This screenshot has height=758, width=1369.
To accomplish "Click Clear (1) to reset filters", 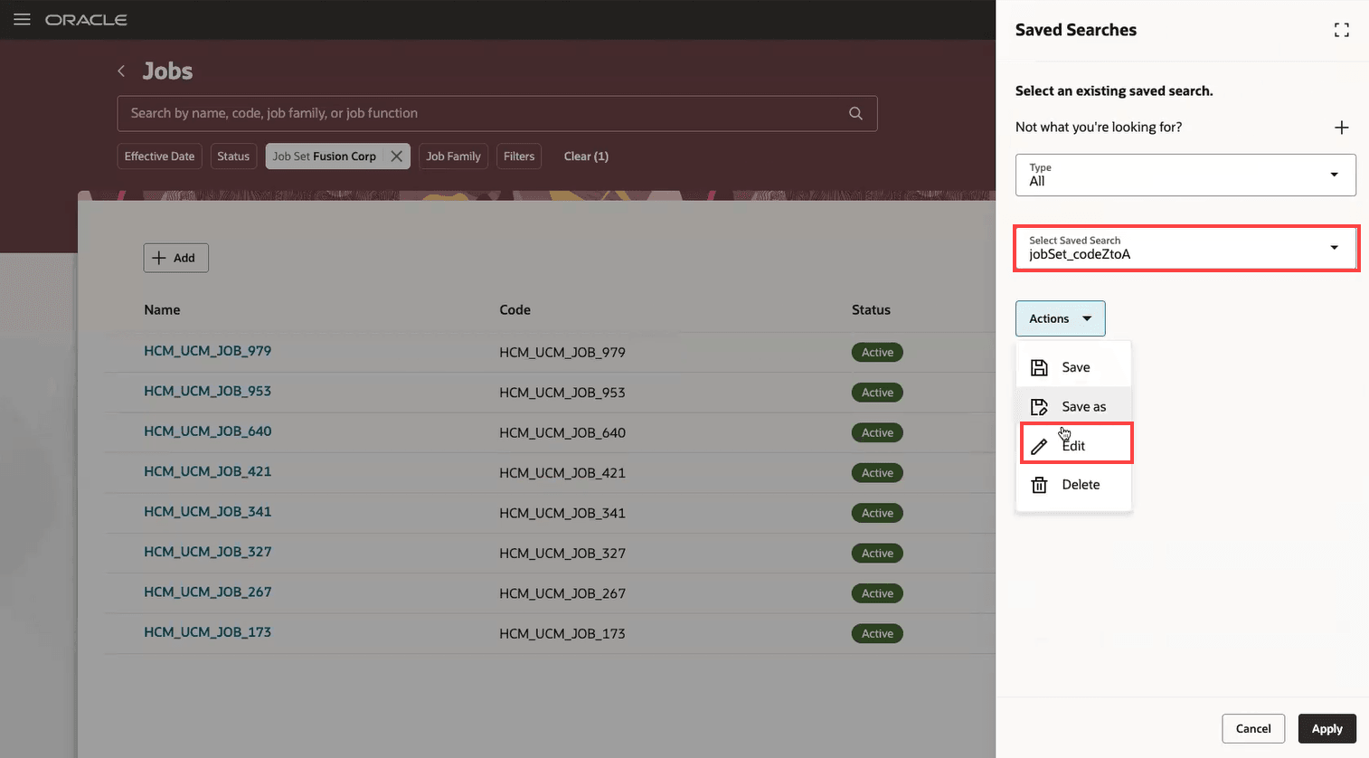I will [x=586, y=156].
